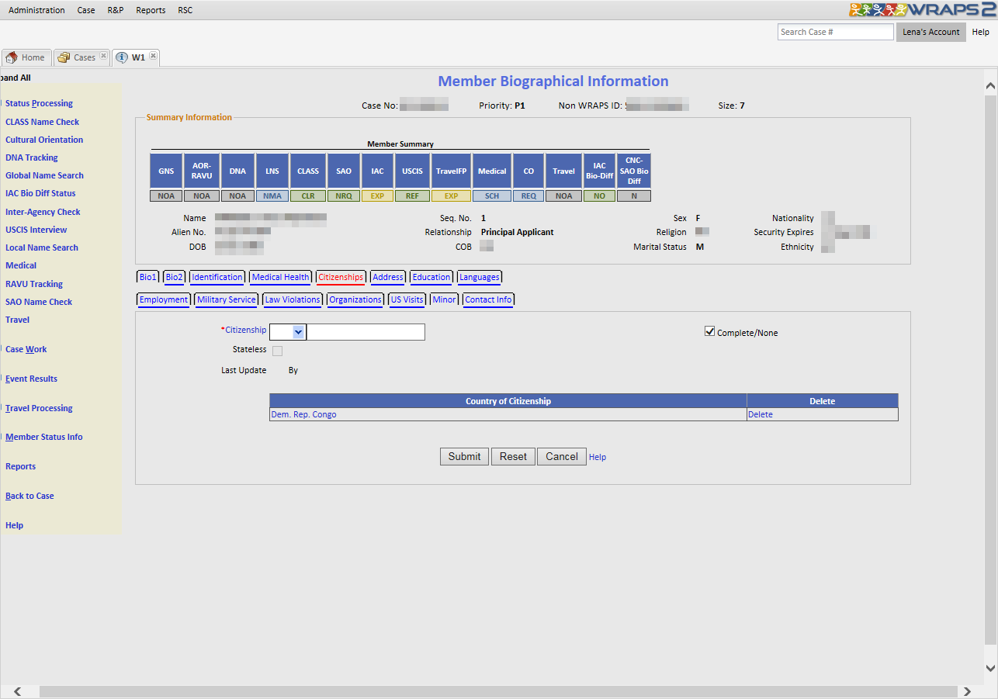998x699 pixels.
Task: Open Global Name Search in the sidebar
Action: click(x=44, y=175)
